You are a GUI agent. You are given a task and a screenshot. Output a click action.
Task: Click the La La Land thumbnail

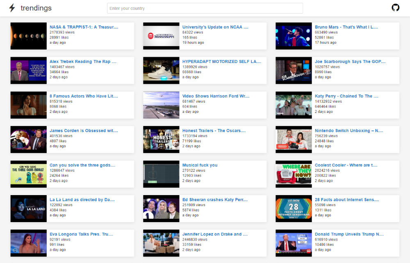point(29,209)
